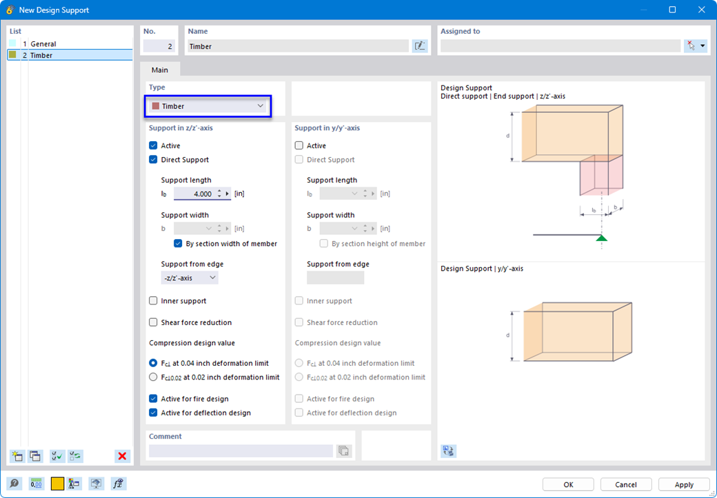Open units and decimal places settings
Image resolution: width=717 pixels, height=498 pixels.
click(x=36, y=484)
